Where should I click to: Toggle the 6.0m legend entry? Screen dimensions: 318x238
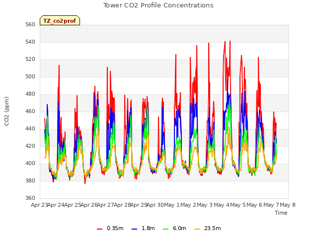coord(174,228)
